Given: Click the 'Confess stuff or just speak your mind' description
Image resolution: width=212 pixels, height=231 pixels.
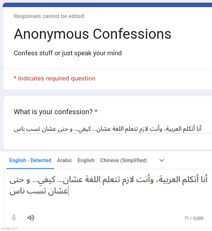Looking at the screenshot, I should tap(68, 53).
